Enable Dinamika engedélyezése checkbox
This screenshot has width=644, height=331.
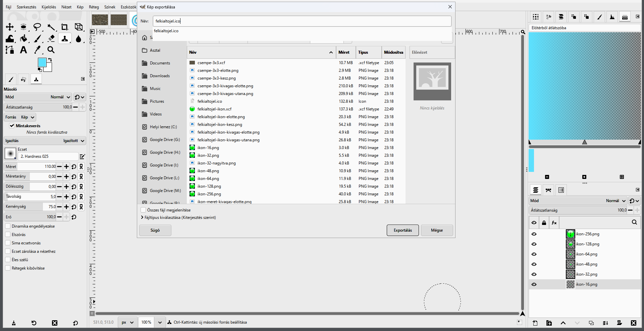click(8, 226)
